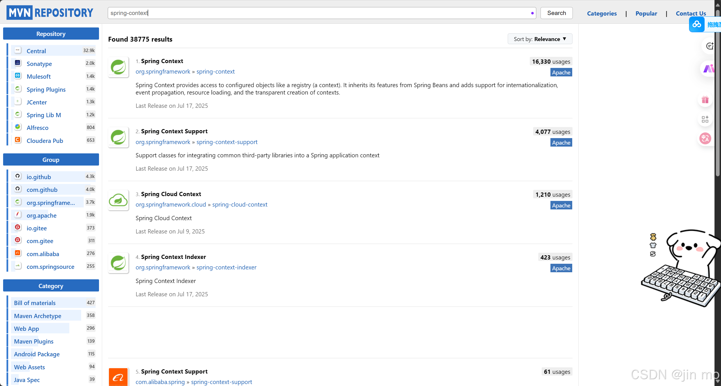Screen dimensions: 721x386
Task: Click the Cloudera Pub repository icon
Action: [18, 140]
